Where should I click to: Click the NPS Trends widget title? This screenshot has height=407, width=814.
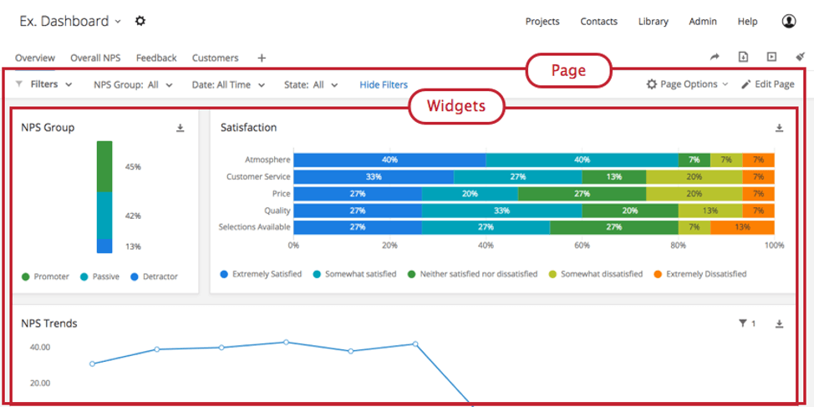pos(49,323)
